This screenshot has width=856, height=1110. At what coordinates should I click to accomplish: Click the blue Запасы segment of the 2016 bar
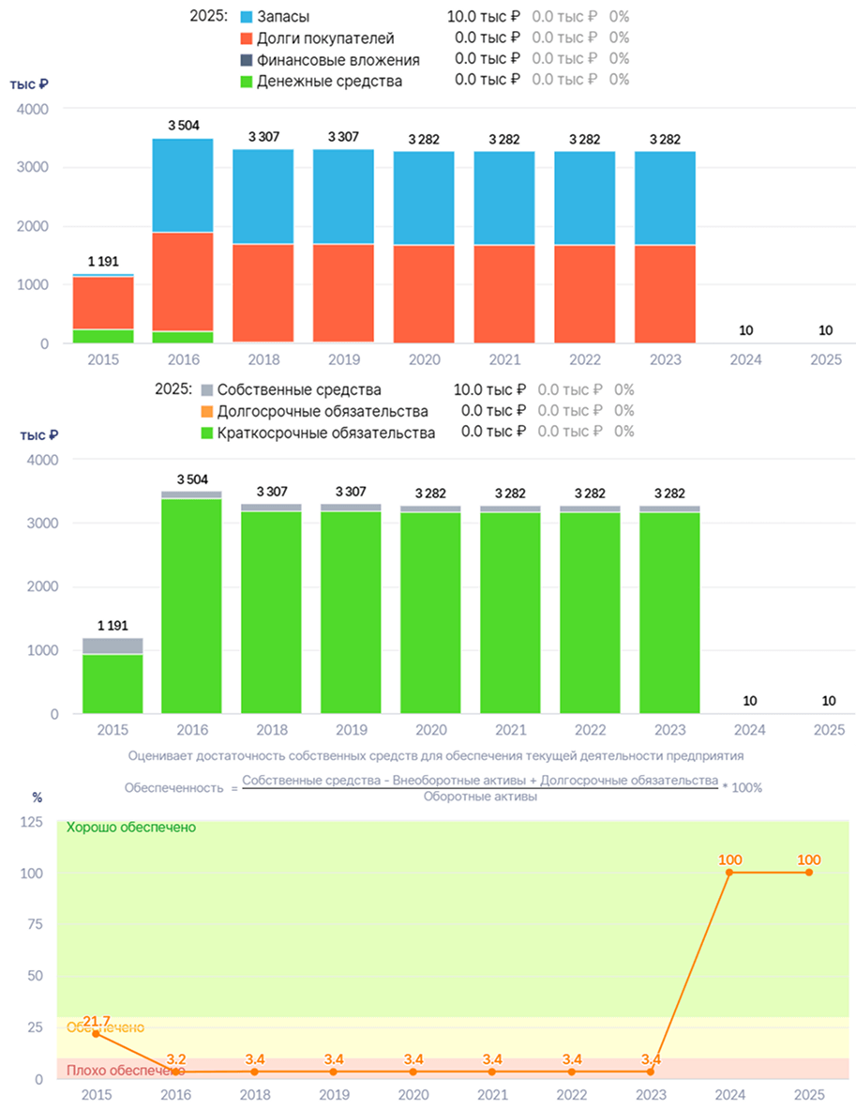point(183,186)
